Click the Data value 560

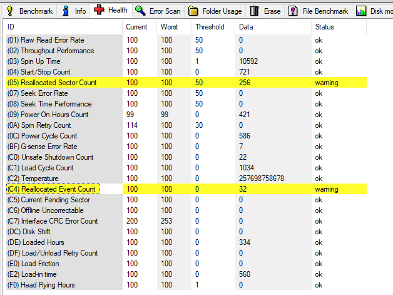tap(245, 274)
